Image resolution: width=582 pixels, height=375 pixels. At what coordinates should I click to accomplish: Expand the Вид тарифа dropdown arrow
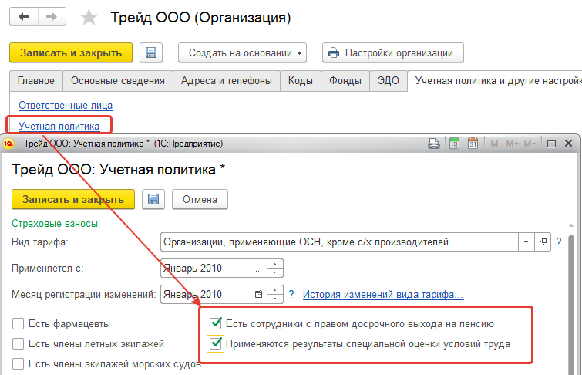pos(526,242)
